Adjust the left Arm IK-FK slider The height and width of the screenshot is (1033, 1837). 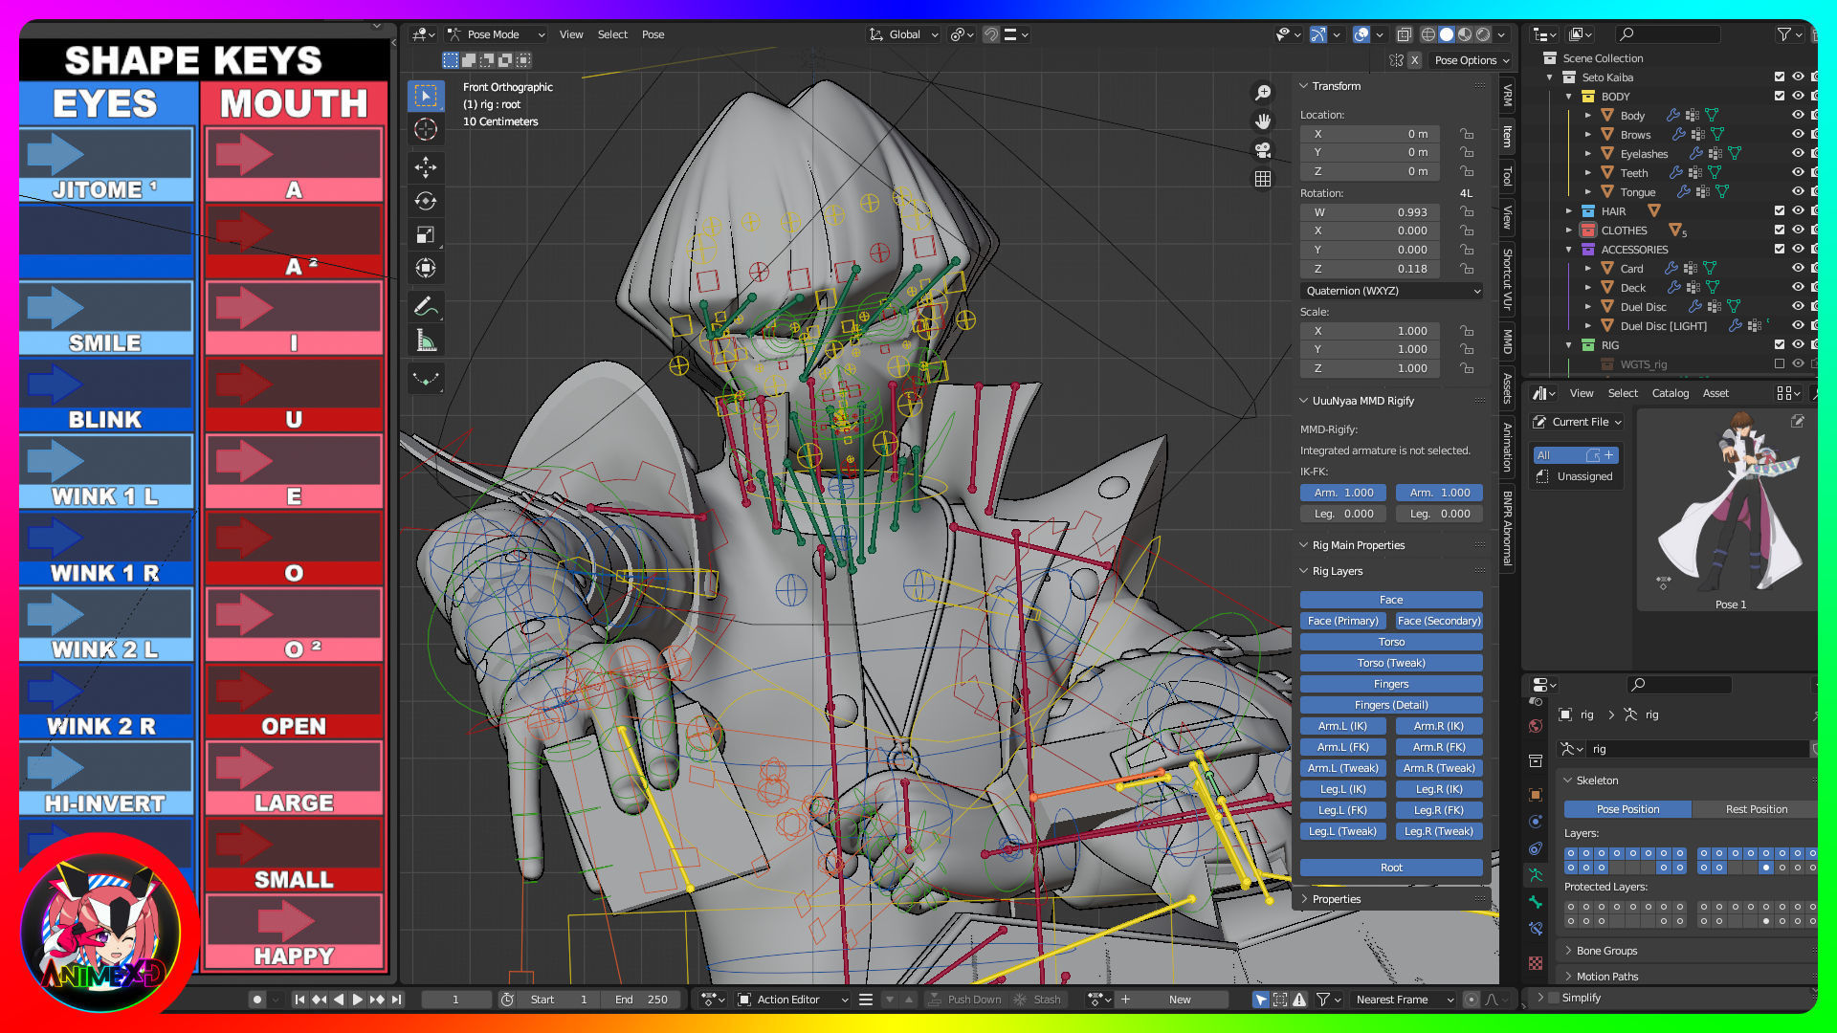coord(1342,493)
